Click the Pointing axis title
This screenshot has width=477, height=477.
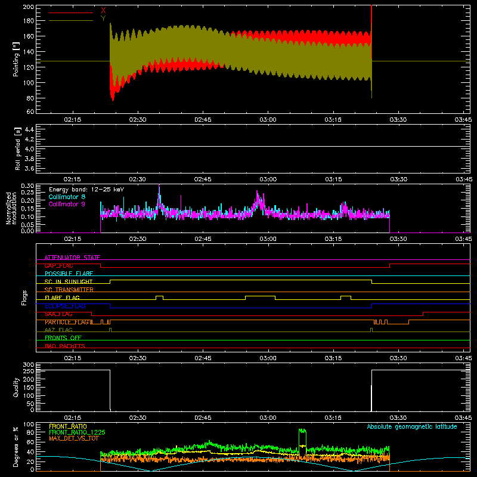pyautogui.click(x=16, y=60)
